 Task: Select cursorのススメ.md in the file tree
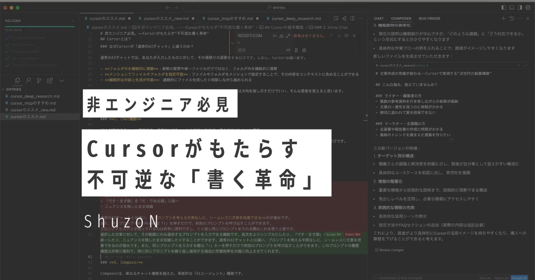[x=40, y=117]
